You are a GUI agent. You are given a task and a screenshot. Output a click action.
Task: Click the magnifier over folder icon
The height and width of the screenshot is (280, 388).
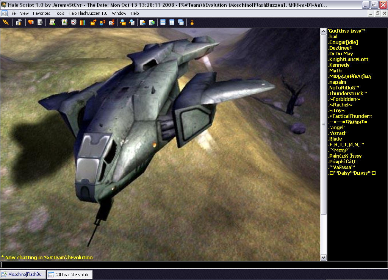[x=123, y=22]
